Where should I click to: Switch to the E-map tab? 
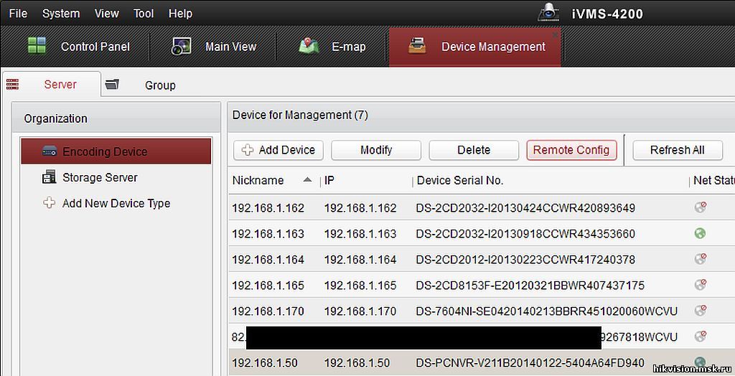(331, 47)
